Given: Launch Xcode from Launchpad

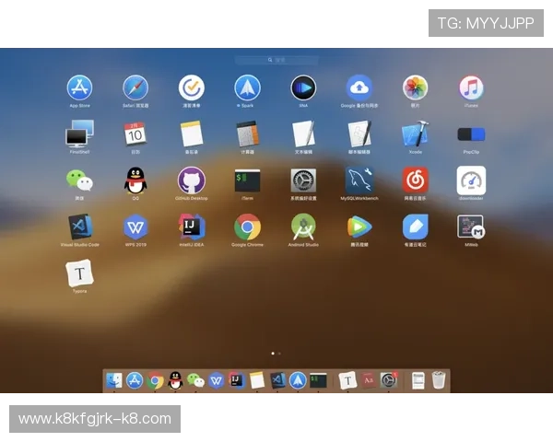Looking at the screenshot, I should point(415,134).
